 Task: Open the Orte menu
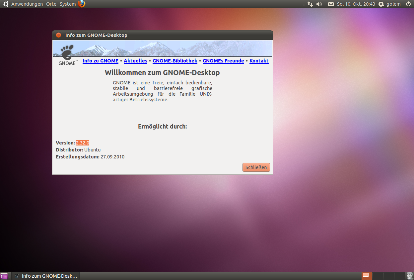pyautogui.click(x=51, y=4)
